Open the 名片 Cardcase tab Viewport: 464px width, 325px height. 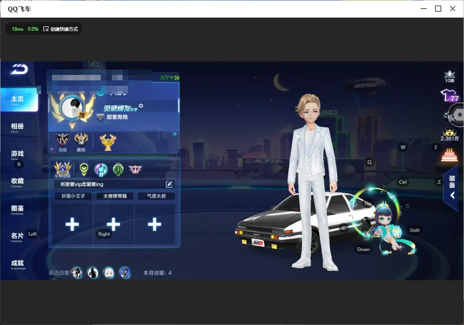17,237
